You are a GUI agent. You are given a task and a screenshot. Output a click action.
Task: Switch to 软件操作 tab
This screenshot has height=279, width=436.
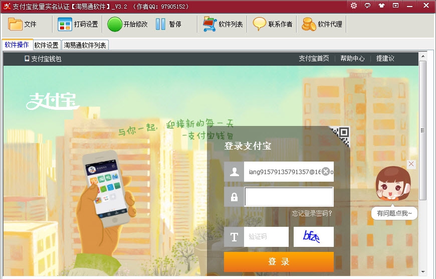(x=17, y=45)
